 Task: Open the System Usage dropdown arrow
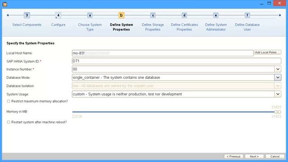(278, 94)
